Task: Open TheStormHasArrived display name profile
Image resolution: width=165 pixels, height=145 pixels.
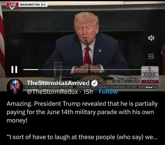Action: click(58, 83)
